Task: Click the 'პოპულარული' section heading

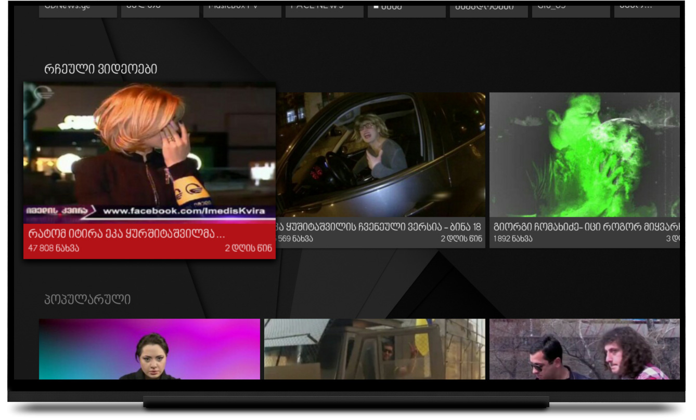Action: tap(87, 300)
